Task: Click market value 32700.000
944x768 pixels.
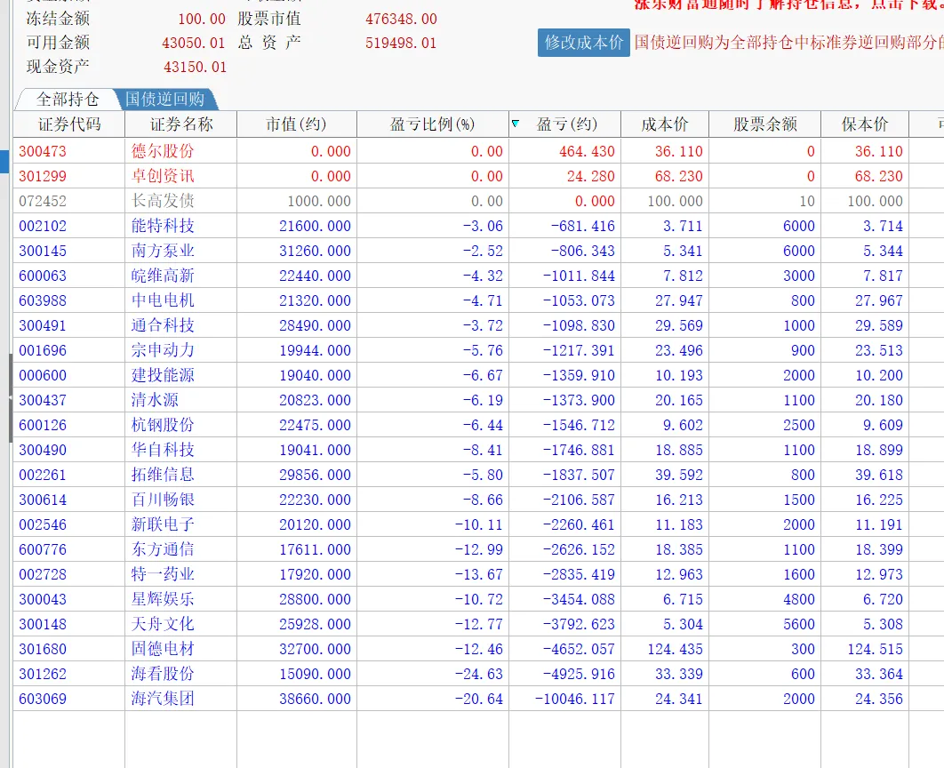Action: 315,650
